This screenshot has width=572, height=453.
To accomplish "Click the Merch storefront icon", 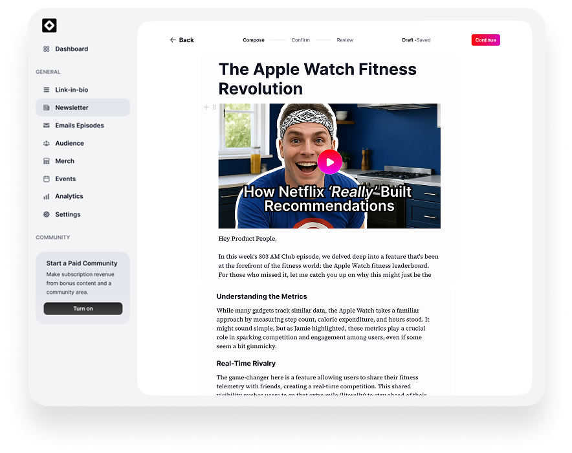I will [x=47, y=161].
